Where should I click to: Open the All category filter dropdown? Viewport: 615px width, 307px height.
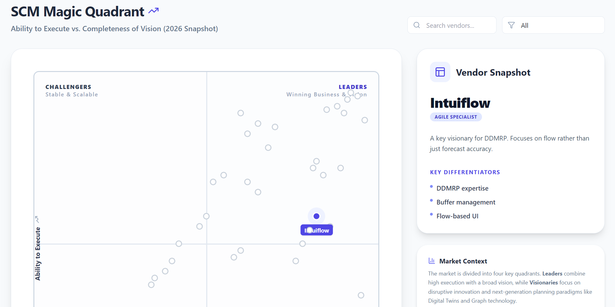[553, 25]
